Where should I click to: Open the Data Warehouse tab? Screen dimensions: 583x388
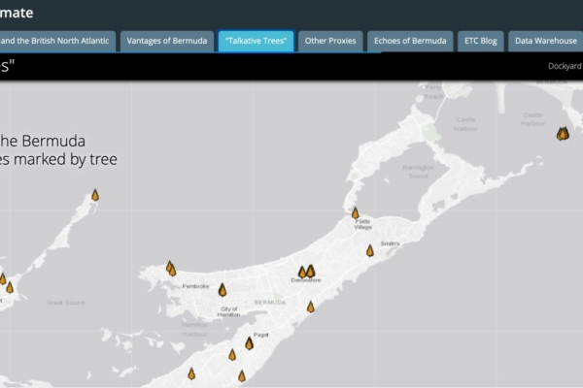pyautogui.click(x=546, y=41)
